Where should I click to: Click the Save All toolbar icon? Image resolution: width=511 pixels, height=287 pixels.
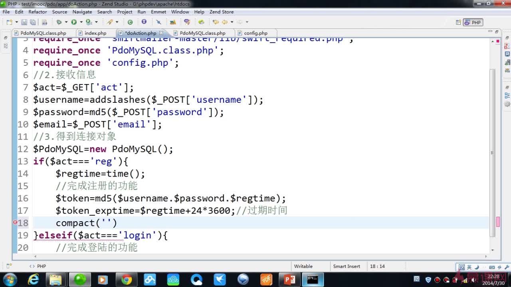(x=33, y=22)
